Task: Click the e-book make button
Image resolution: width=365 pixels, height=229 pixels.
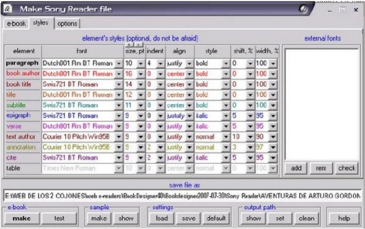Action: click(x=22, y=218)
